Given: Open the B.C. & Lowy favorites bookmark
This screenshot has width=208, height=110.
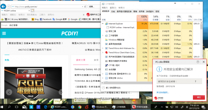Looking at the screenshot, I should pyautogui.click(x=17, y=19).
